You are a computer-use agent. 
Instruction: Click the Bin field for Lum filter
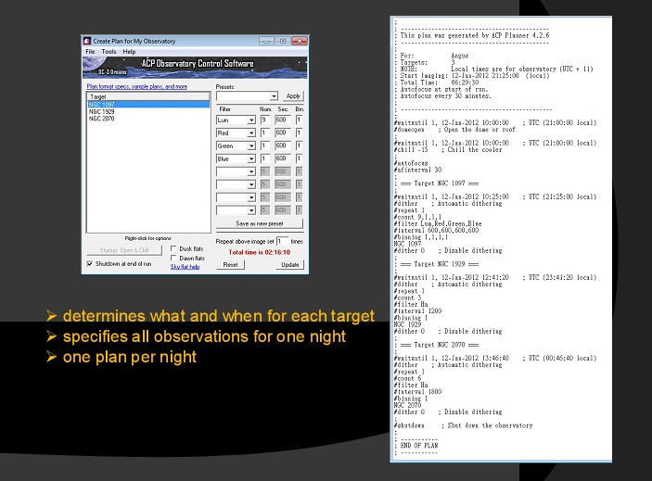click(300, 120)
